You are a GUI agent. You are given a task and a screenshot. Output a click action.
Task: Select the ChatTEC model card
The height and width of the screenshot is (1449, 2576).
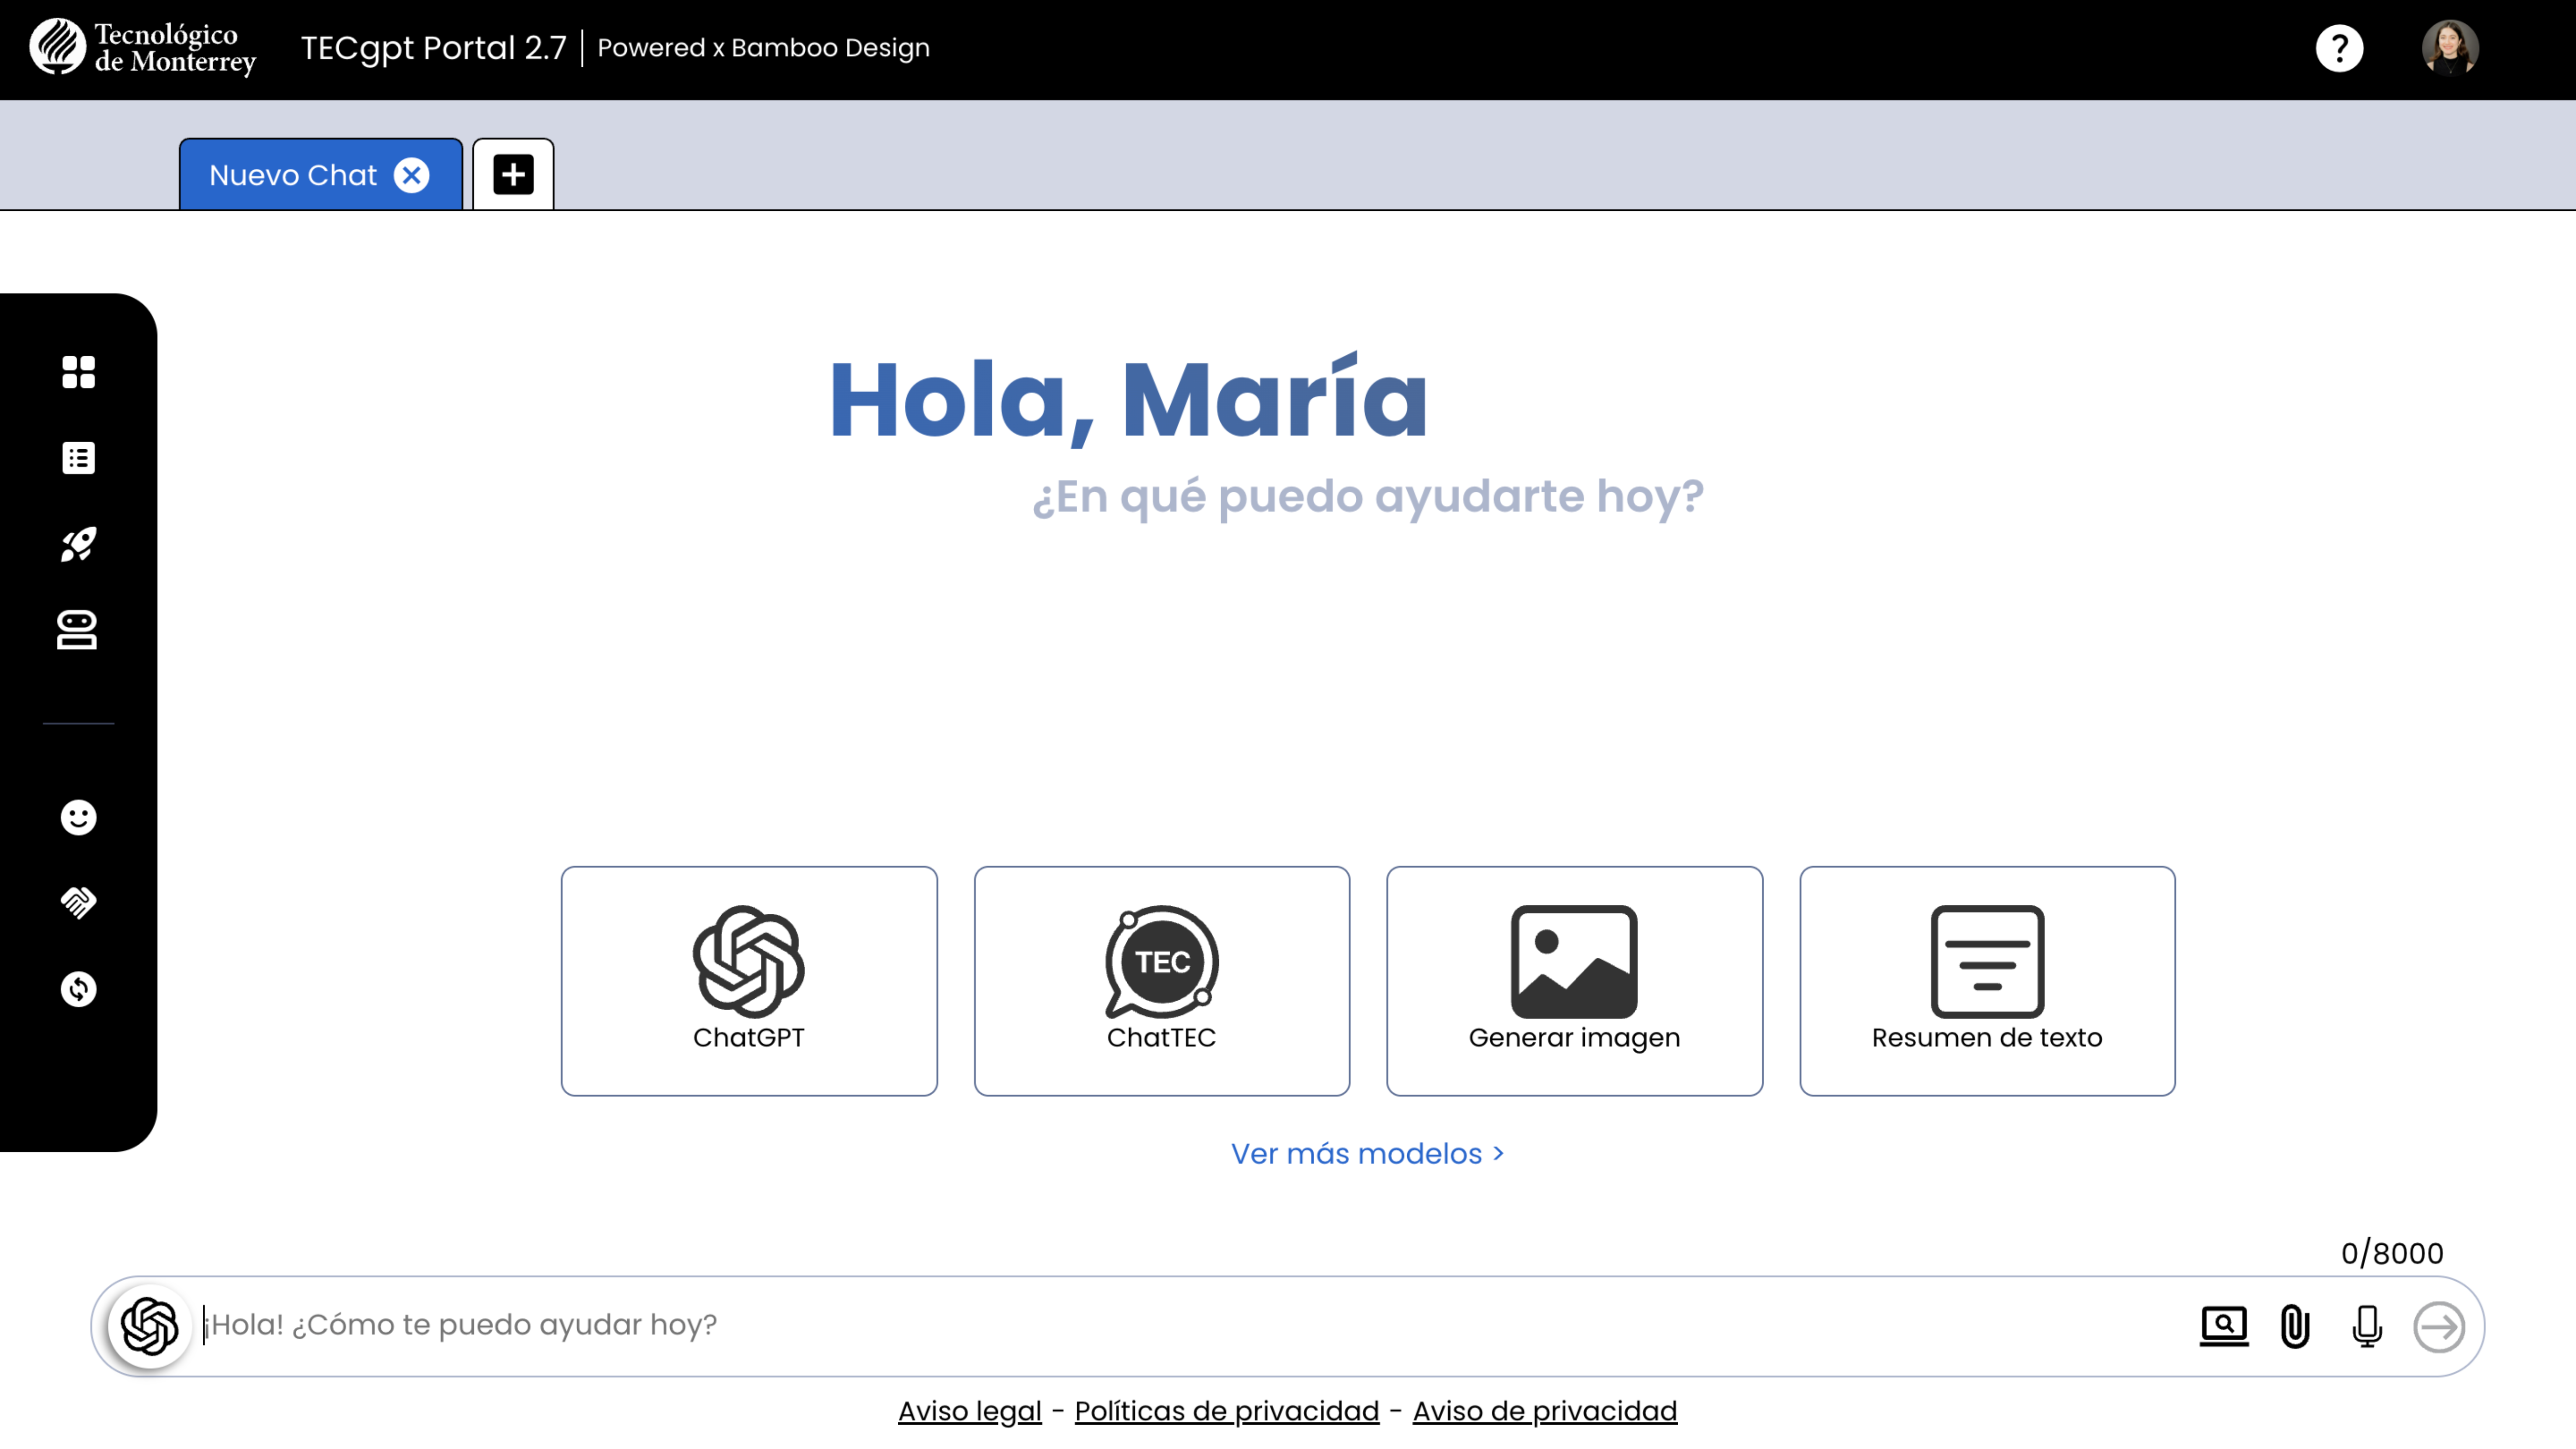(x=1162, y=981)
